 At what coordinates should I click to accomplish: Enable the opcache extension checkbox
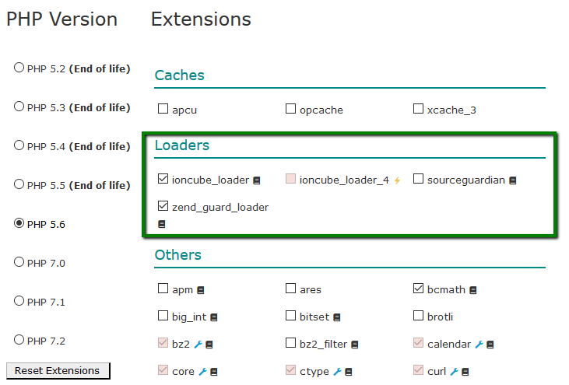point(290,108)
